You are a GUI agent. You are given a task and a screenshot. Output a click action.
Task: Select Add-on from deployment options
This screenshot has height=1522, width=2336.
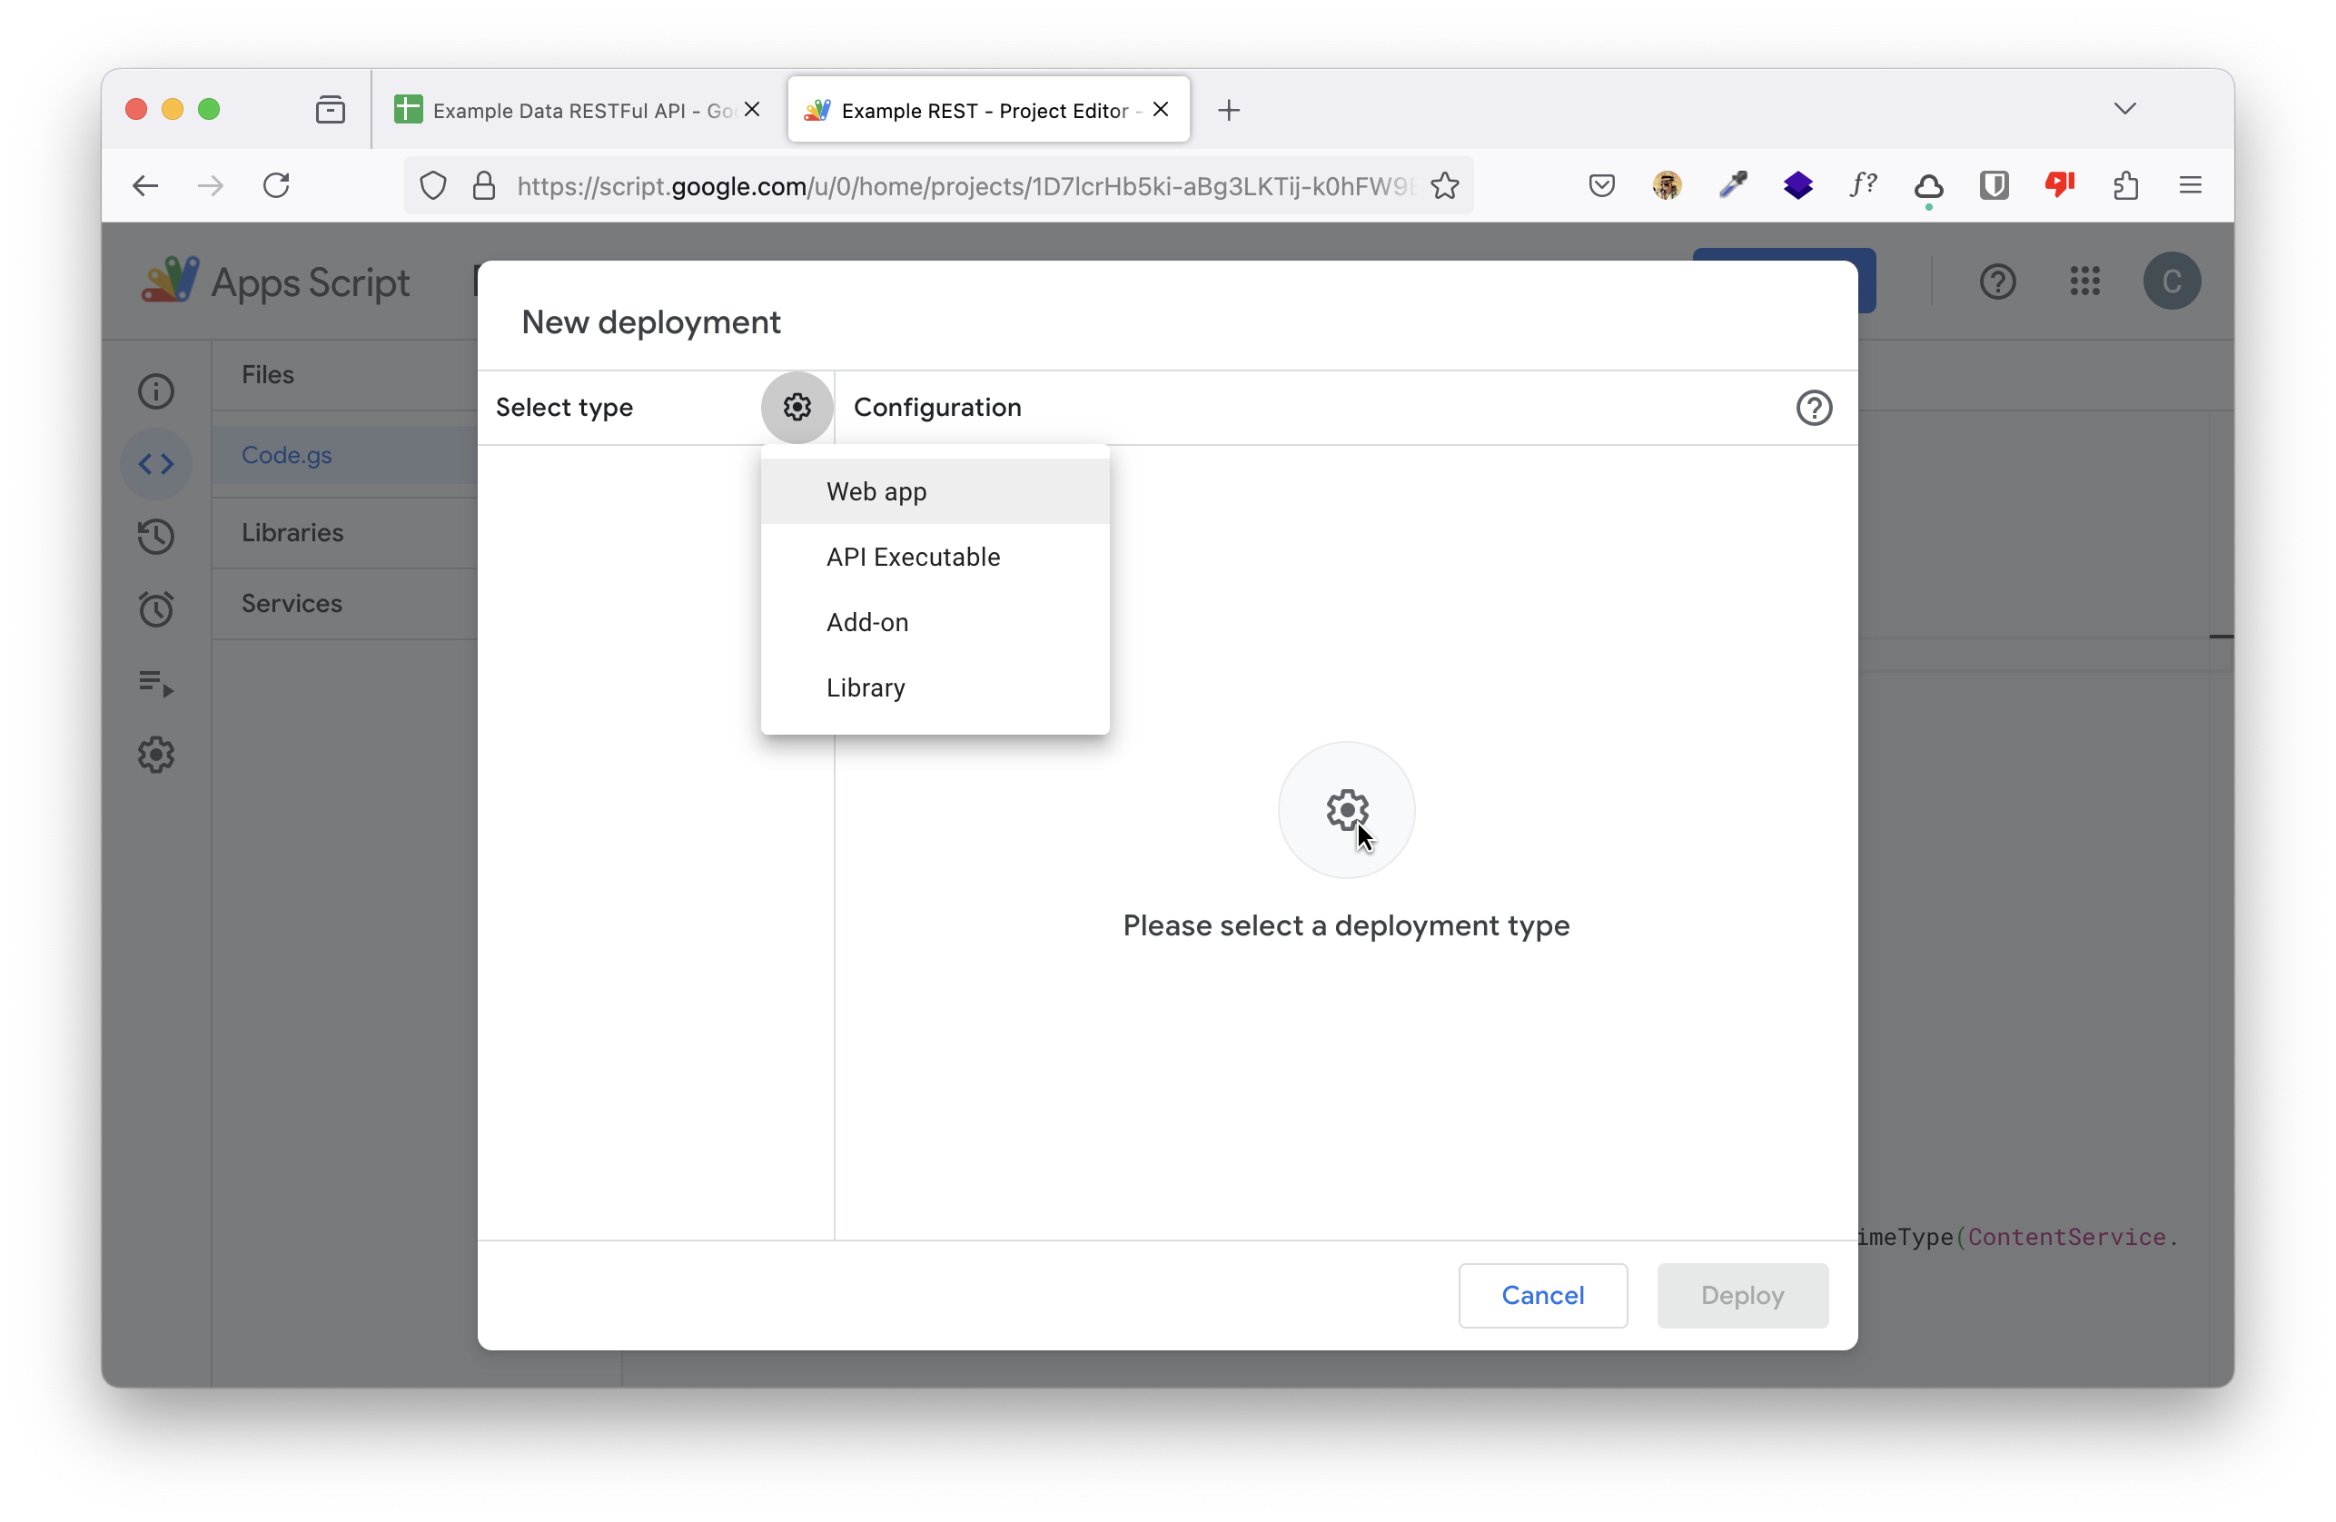pos(866,621)
